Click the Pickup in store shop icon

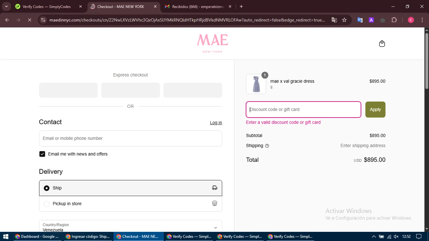(214, 203)
